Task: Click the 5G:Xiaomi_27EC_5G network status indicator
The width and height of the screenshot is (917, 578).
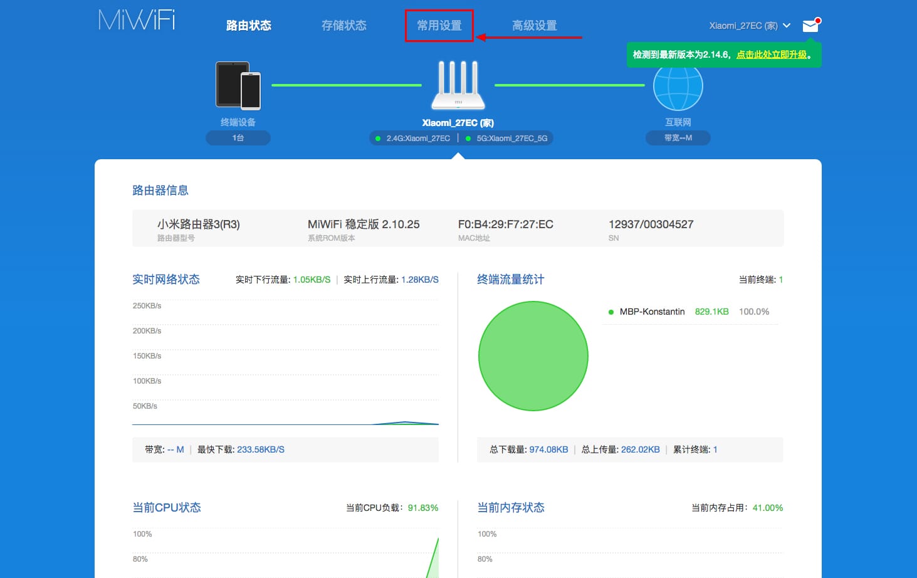Action: 508,138
